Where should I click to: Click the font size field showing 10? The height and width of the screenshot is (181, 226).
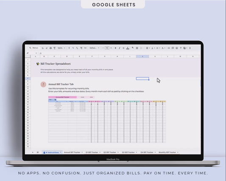tap(107, 48)
